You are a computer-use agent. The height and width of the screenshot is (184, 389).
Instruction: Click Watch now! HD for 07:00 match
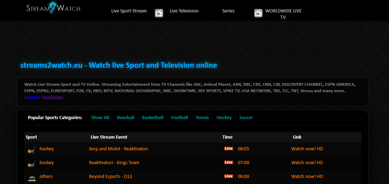(x=307, y=163)
